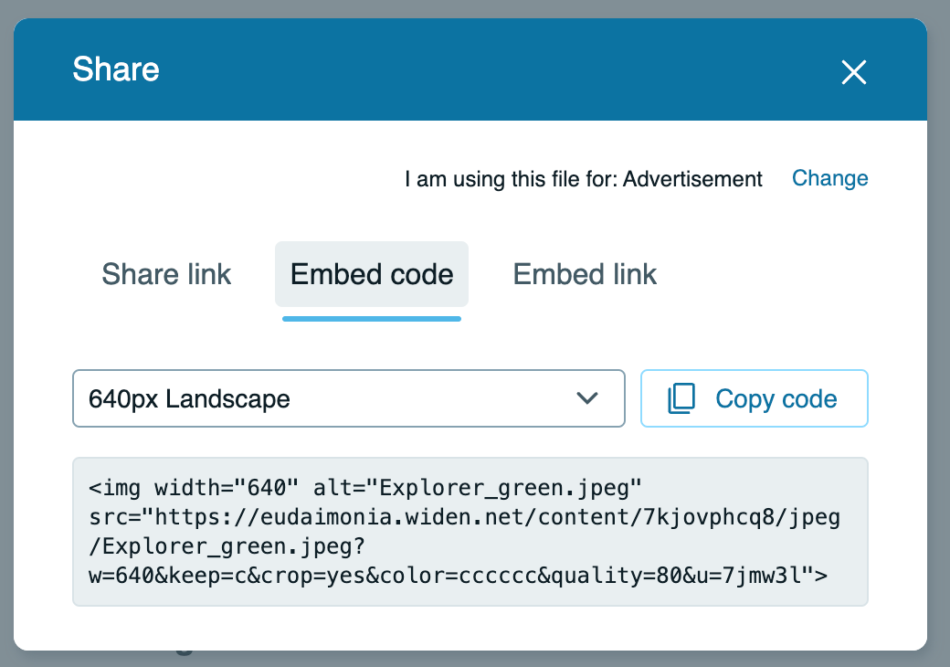Select the Embed code tab

click(x=372, y=274)
